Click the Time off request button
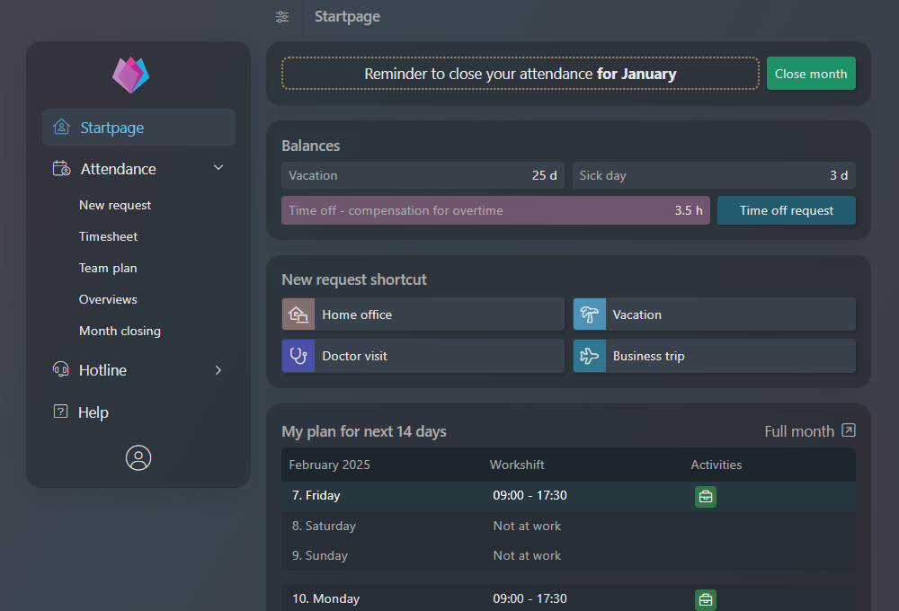Image resolution: width=899 pixels, height=611 pixels. (x=786, y=210)
